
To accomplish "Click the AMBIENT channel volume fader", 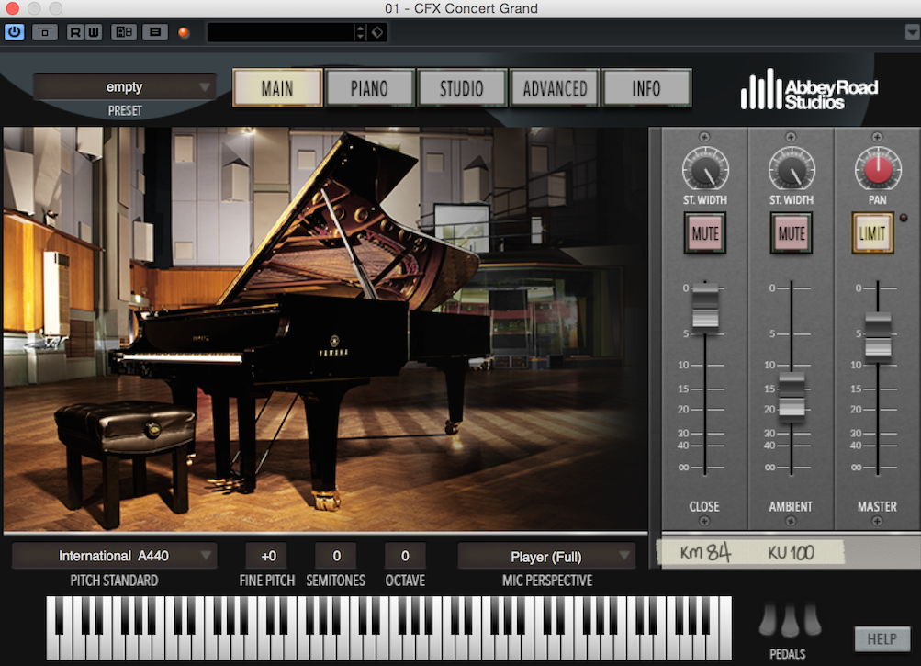I will pyautogui.click(x=792, y=397).
